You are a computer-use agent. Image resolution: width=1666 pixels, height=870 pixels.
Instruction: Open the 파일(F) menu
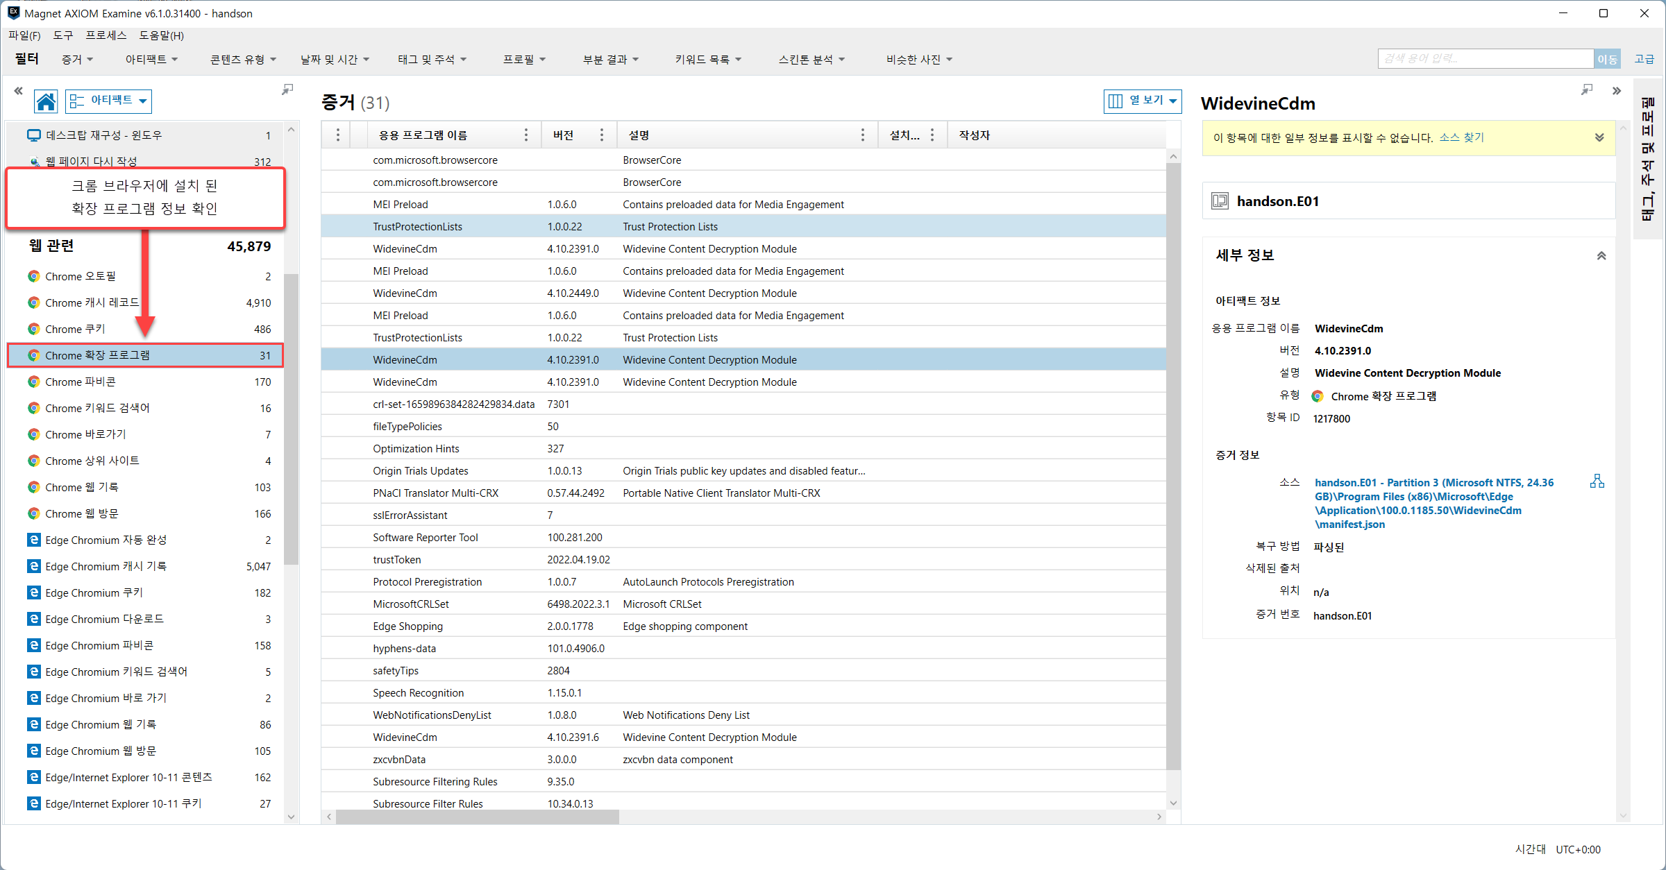[25, 35]
